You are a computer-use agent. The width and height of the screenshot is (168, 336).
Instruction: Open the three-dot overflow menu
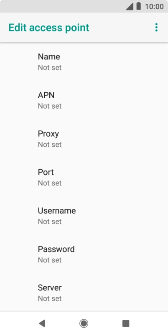click(156, 28)
